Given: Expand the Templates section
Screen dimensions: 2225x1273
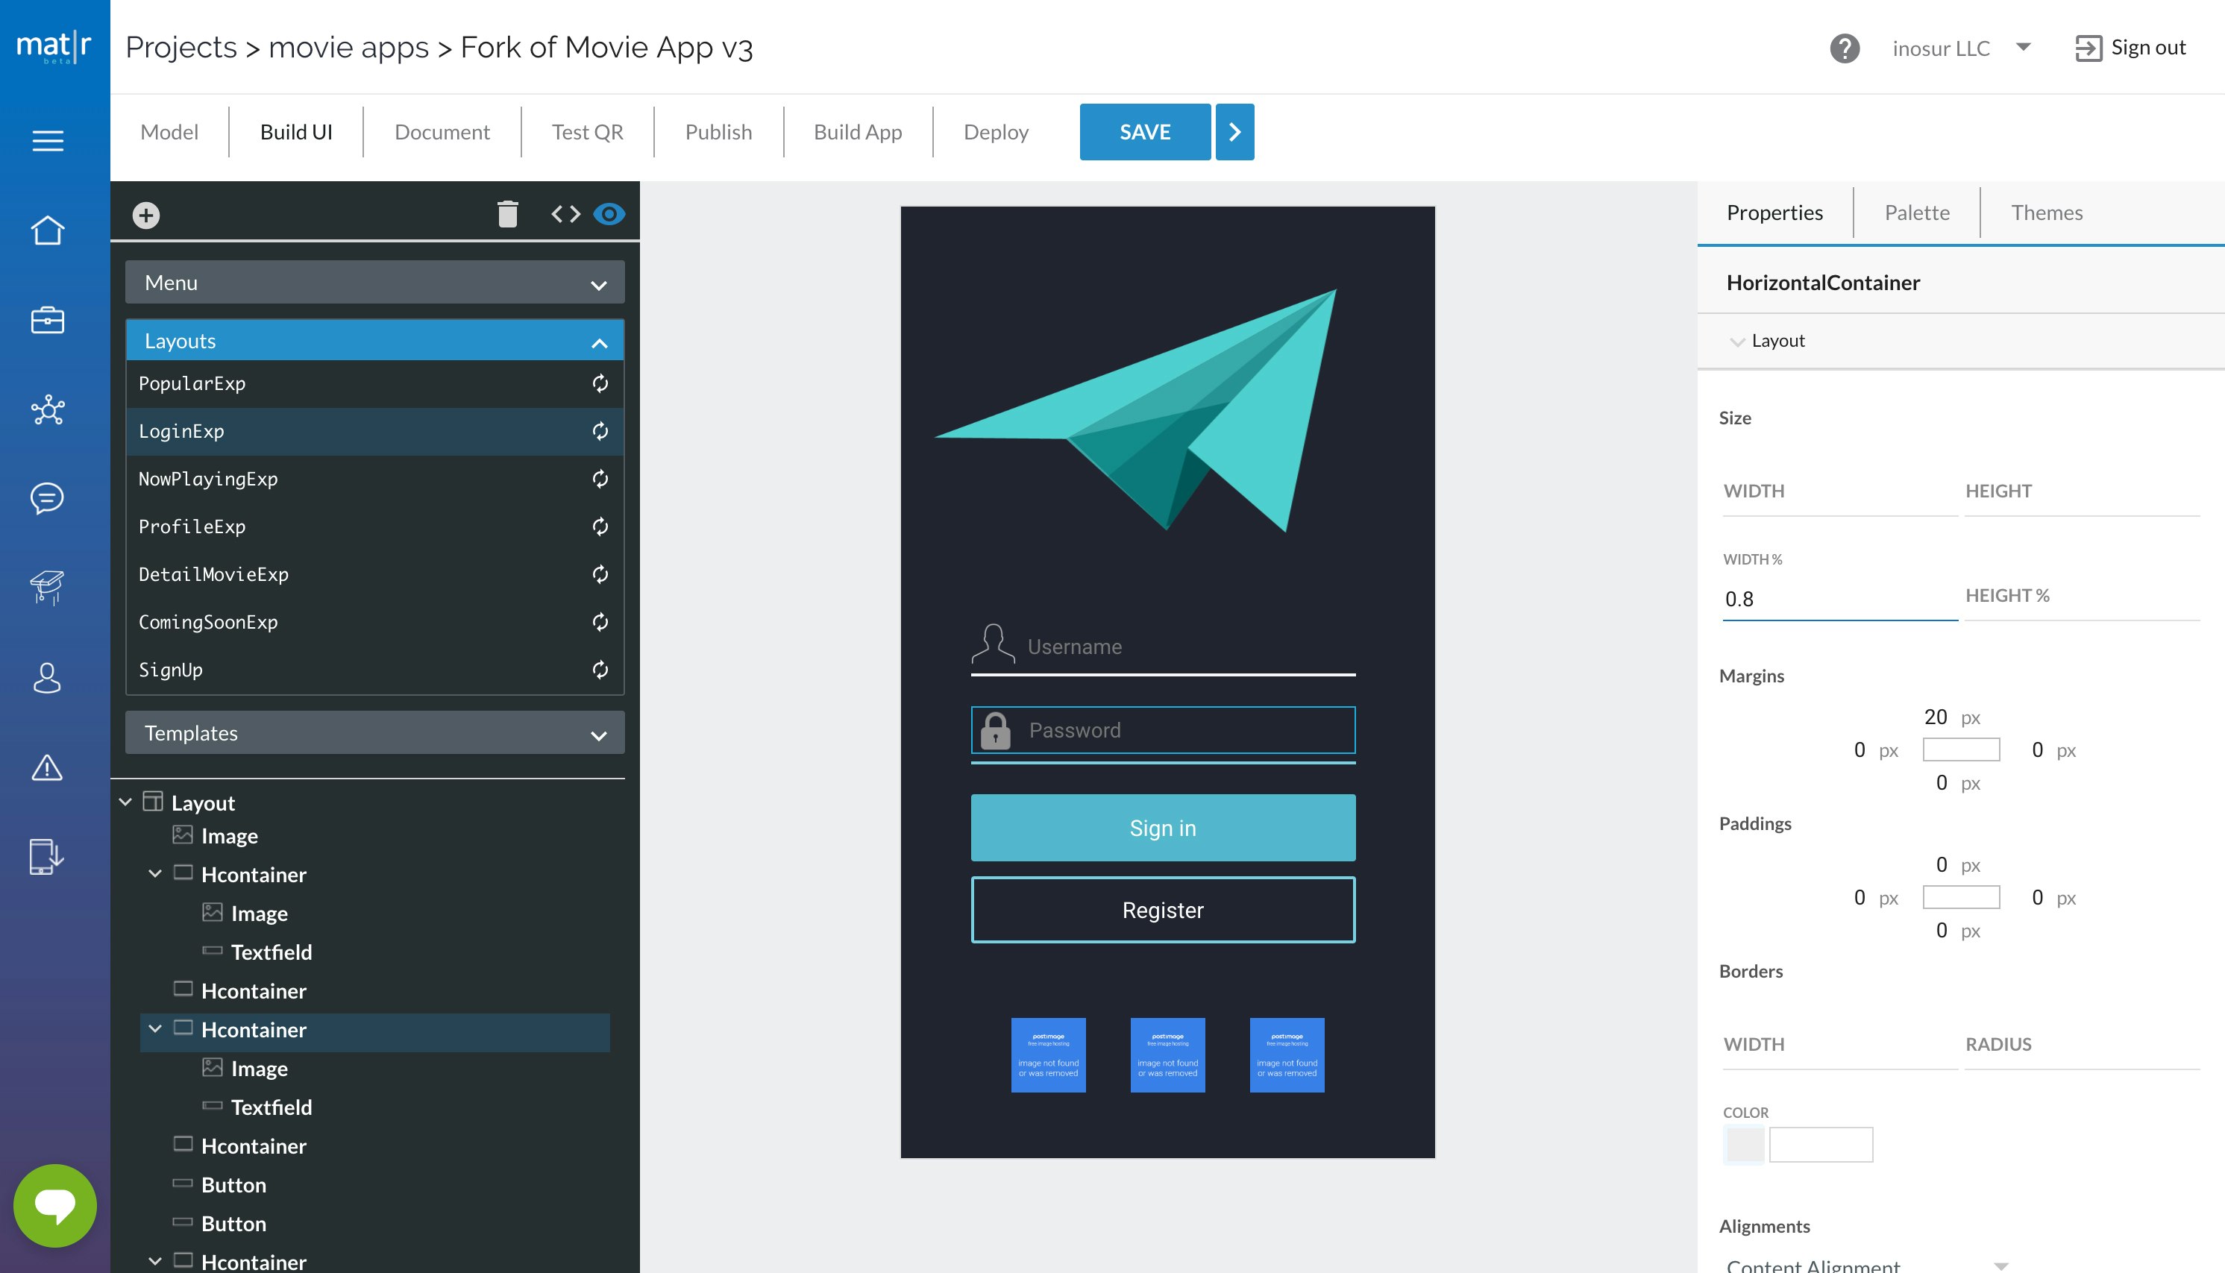Looking at the screenshot, I should 600,732.
